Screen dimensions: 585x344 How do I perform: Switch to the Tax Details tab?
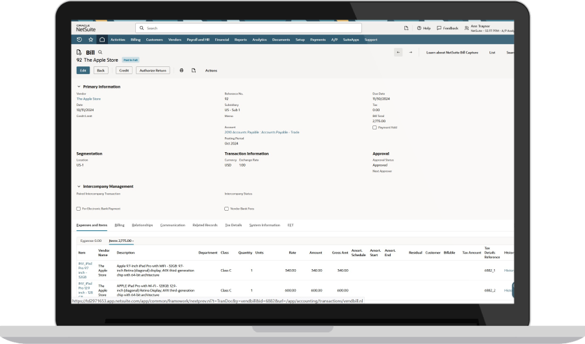coord(233,226)
